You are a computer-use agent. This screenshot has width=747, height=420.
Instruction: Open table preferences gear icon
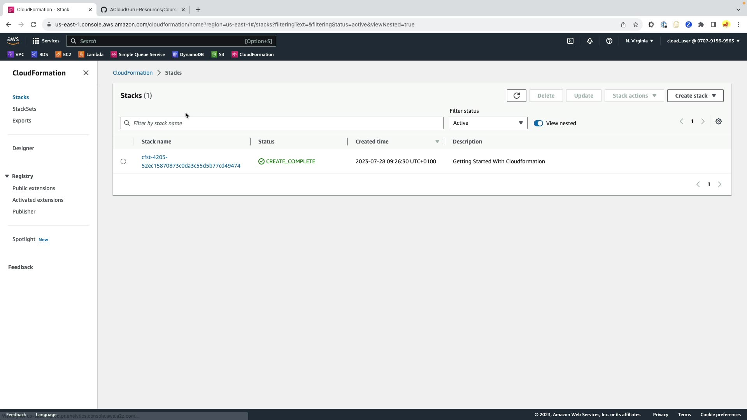pyautogui.click(x=718, y=122)
